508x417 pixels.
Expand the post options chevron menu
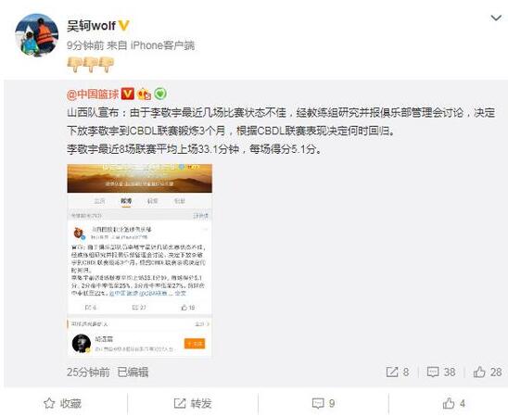point(496,18)
